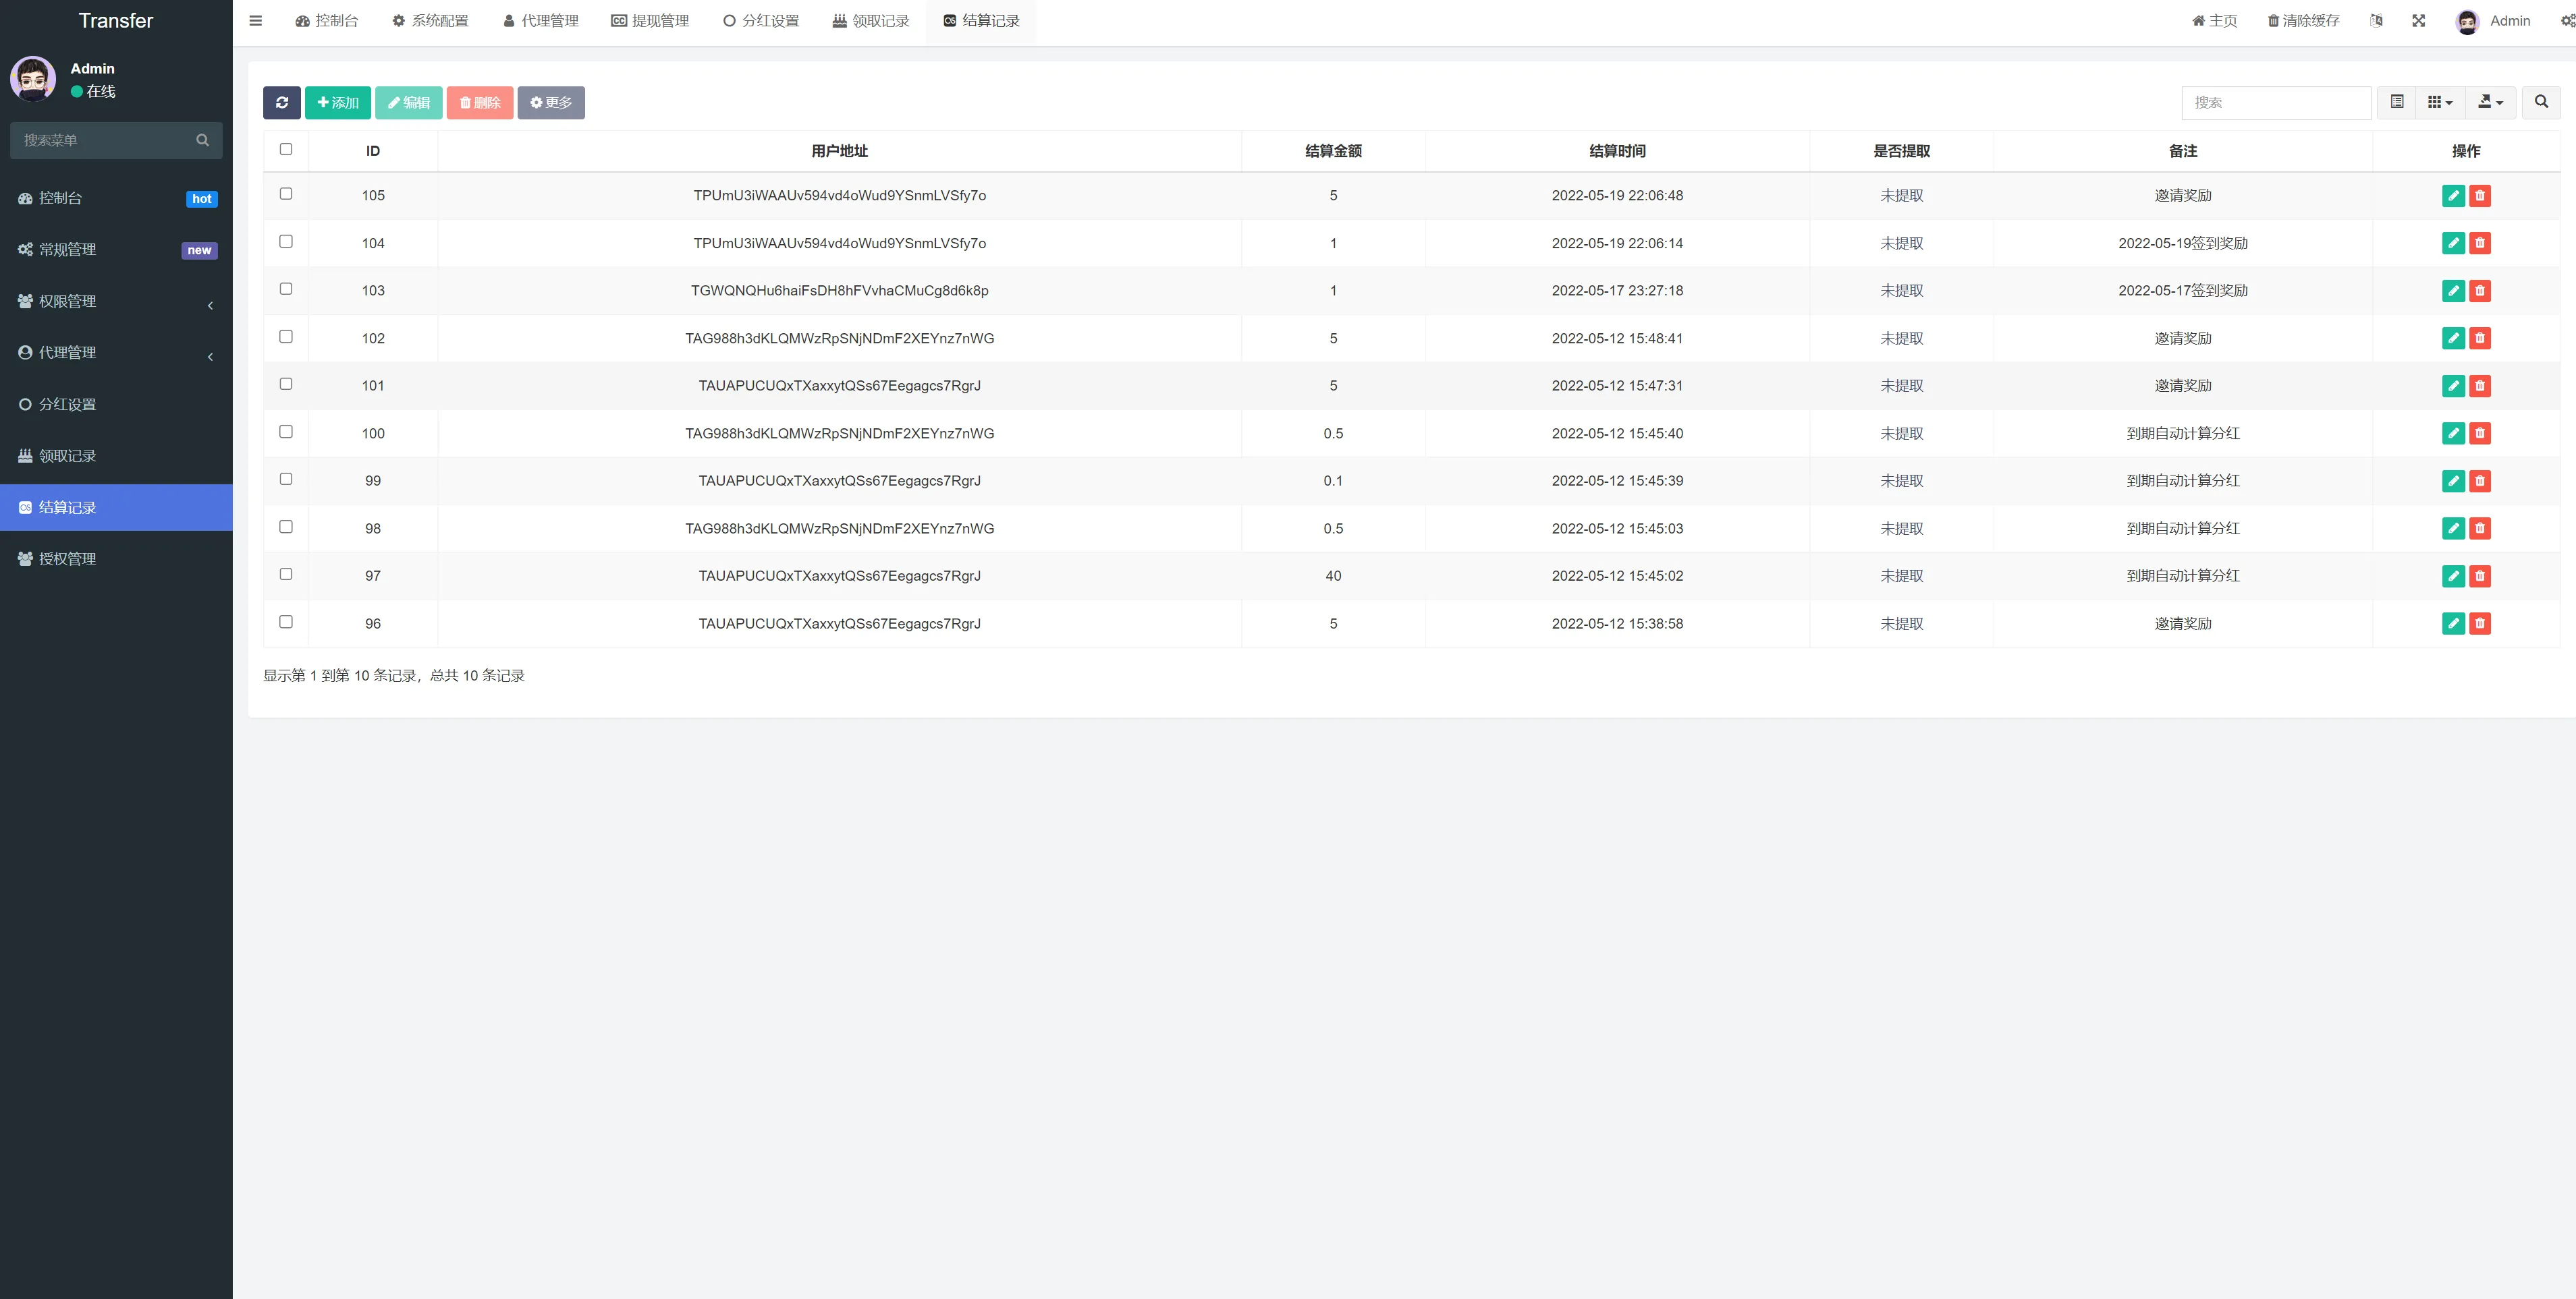Image resolution: width=2576 pixels, height=1299 pixels.
Task: Toggle the sidebar hamburger menu icon
Action: (256, 21)
